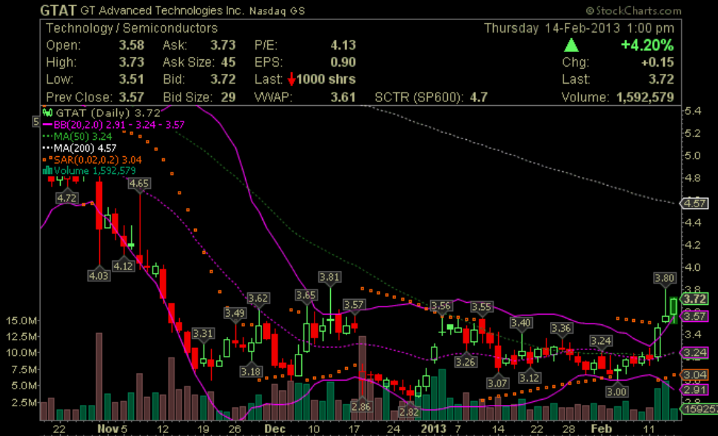
Task: Click the highlighted 3.72 last price tag
Action: point(695,299)
